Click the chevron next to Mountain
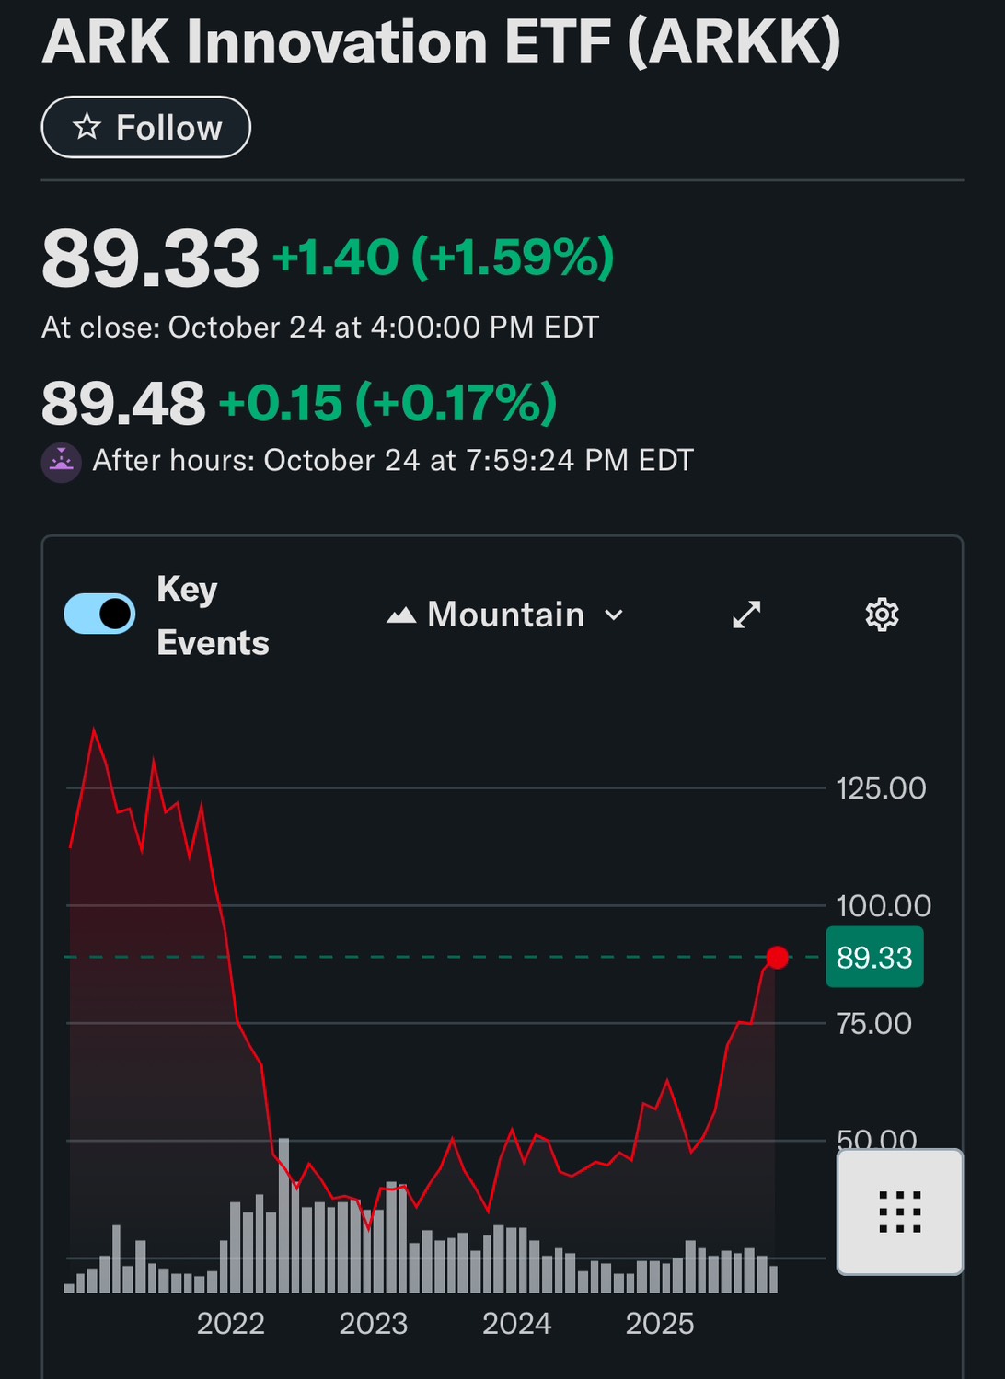1005x1379 pixels. point(615,615)
